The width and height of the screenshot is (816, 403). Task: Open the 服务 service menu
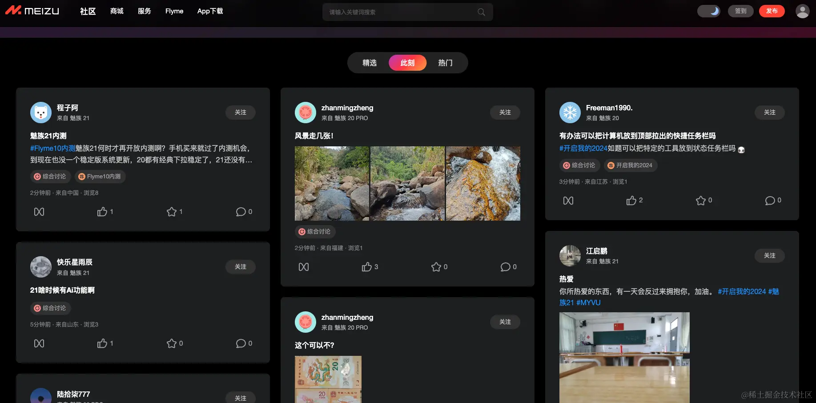coord(145,11)
